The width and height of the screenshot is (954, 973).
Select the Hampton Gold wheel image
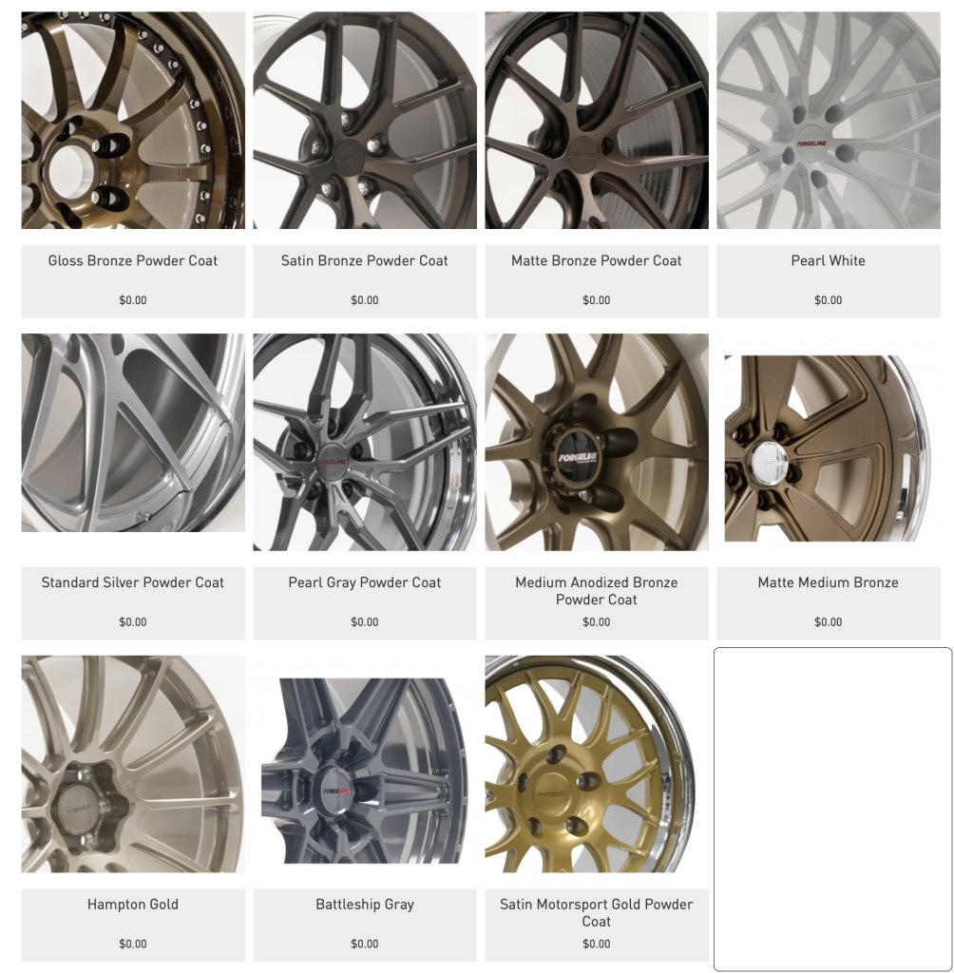(133, 764)
